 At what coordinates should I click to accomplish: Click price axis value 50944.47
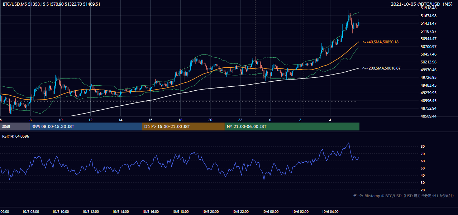point(429,39)
